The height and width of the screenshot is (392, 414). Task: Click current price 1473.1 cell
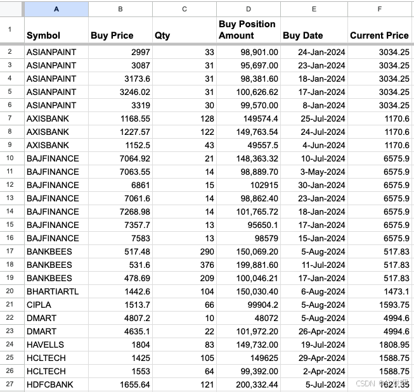[x=380, y=291]
